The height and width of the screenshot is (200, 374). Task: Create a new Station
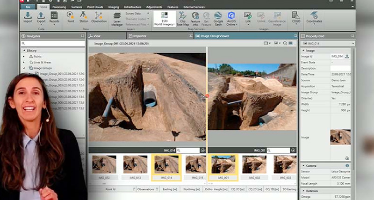point(84,17)
